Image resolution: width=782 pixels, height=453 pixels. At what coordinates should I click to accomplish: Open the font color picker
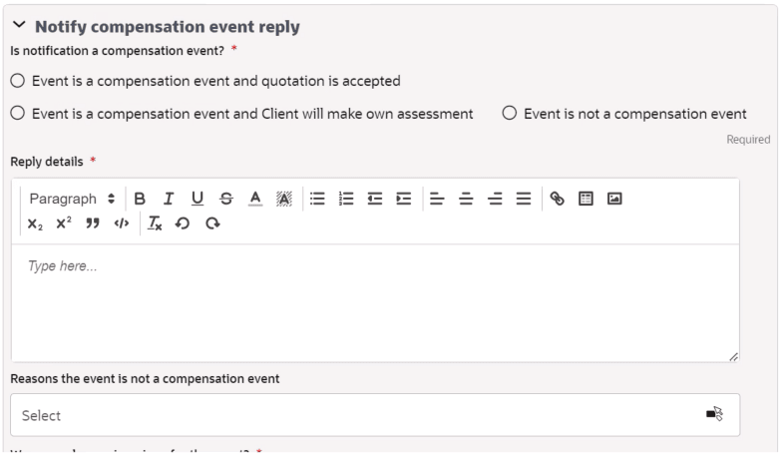tap(255, 199)
